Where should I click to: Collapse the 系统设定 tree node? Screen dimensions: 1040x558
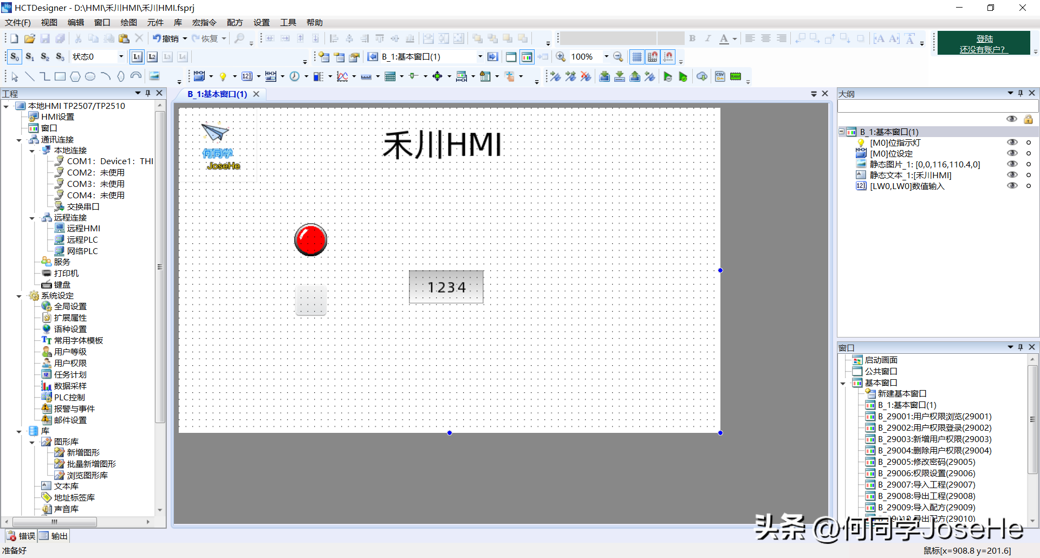pyautogui.click(x=19, y=296)
